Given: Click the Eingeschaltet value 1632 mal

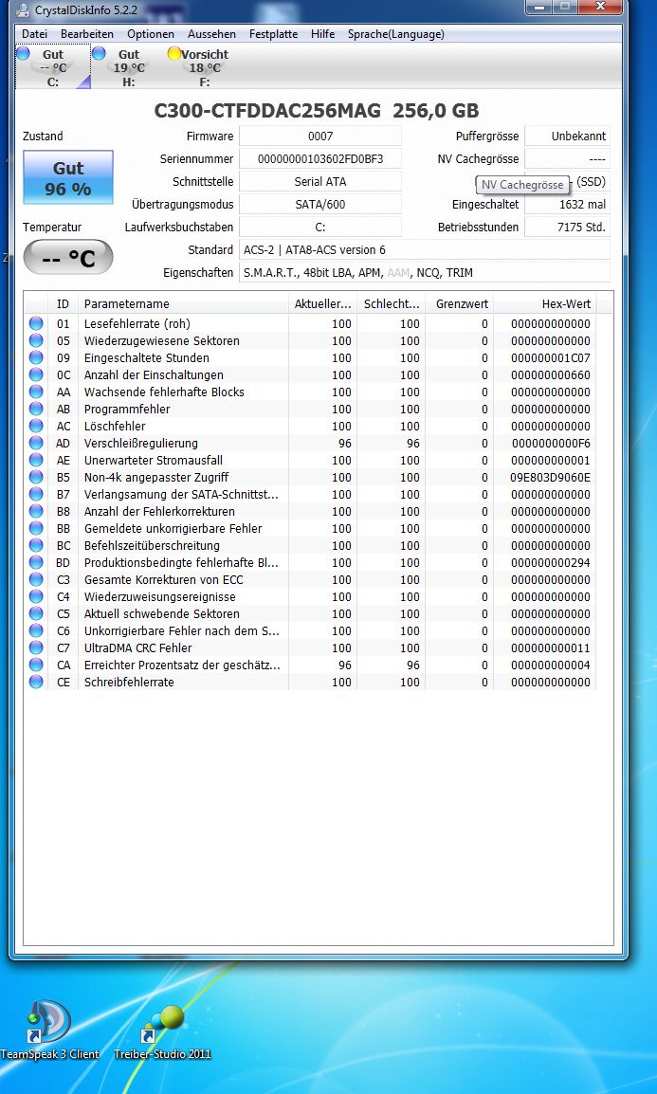Looking at the screenshot, I should coord(567,205).
